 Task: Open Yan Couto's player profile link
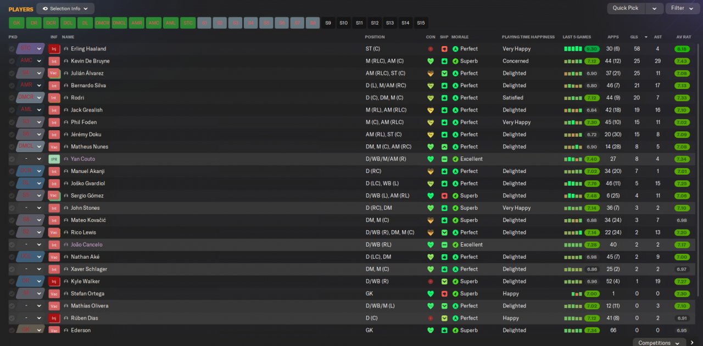[83, 159]
